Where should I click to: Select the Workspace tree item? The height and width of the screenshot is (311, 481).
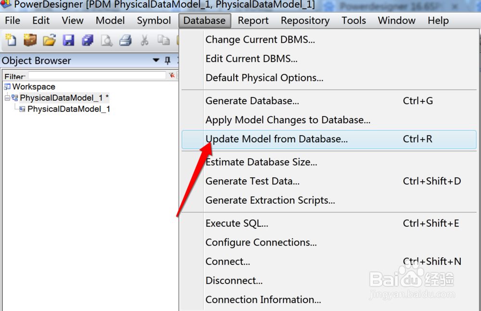pos(34,87)
